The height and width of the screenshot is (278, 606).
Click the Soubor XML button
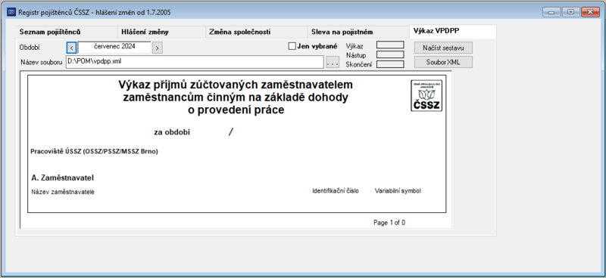point(443,62)
